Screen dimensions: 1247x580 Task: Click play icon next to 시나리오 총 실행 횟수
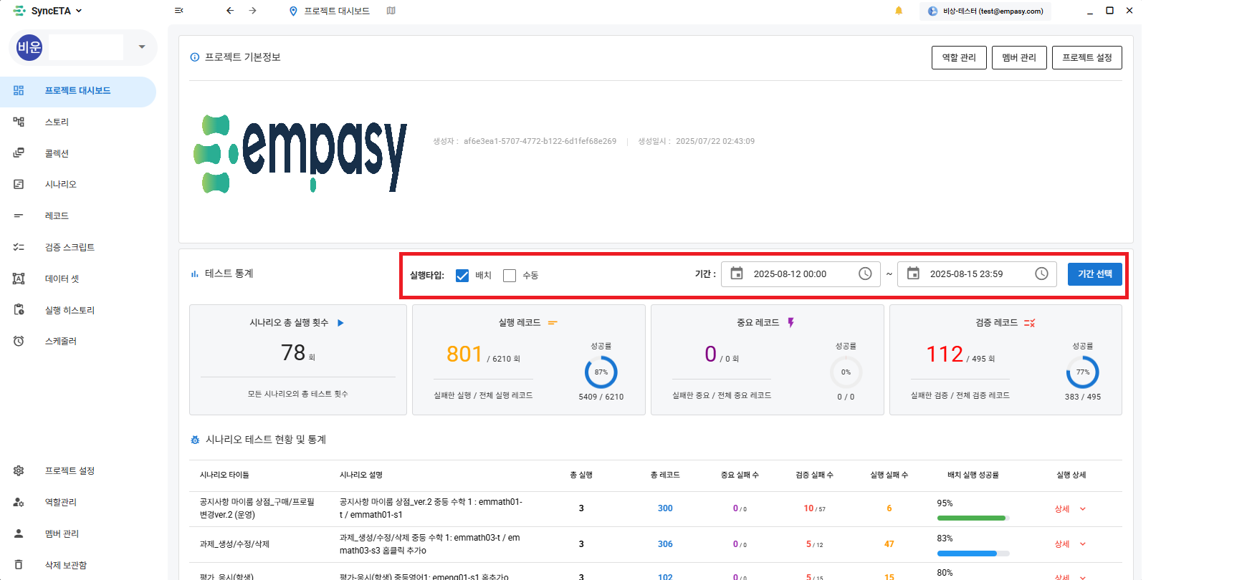(340, 323)
